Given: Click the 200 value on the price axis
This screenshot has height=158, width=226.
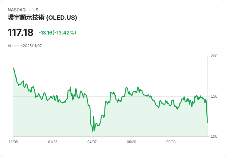Looking at the screenshot, I should coord(214,56).
